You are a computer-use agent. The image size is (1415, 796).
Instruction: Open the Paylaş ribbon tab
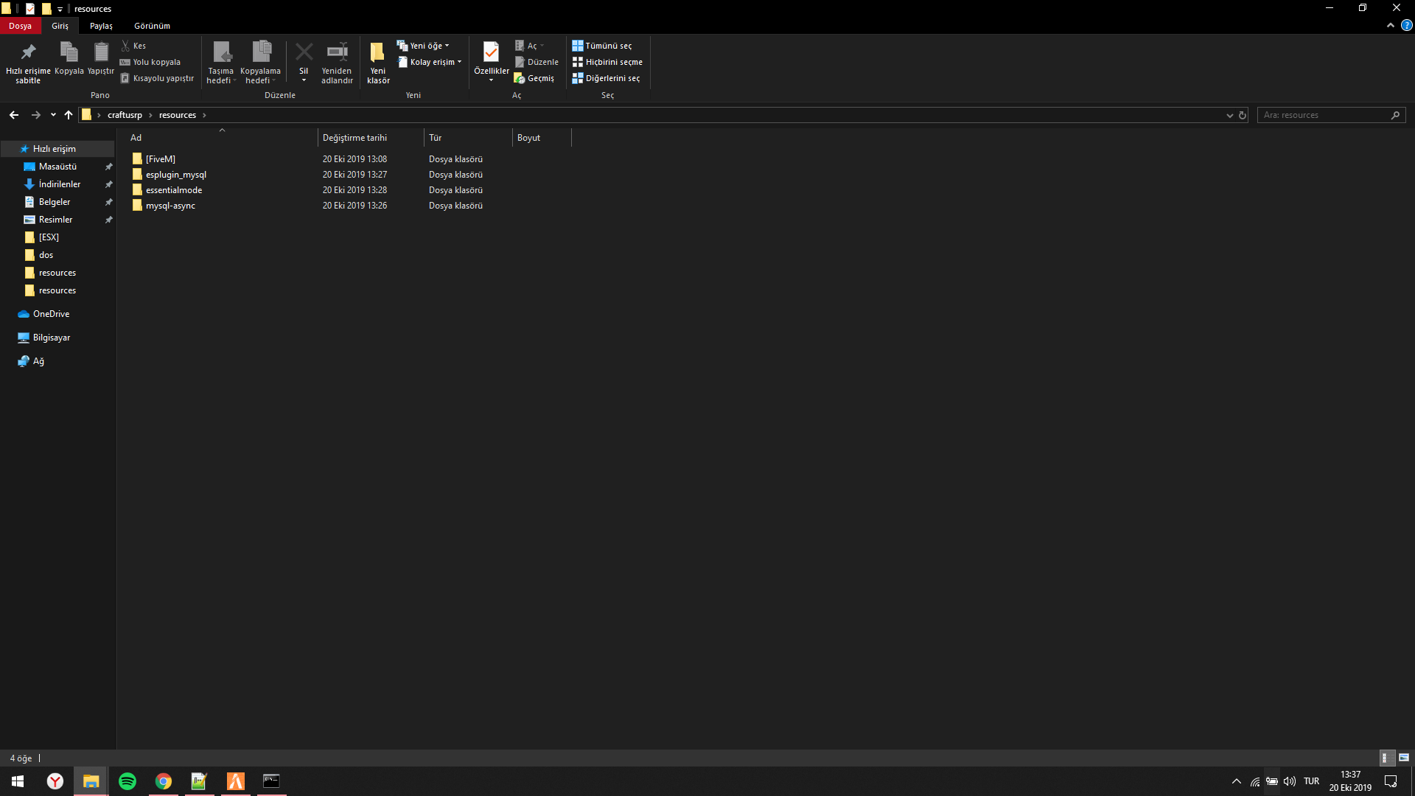[101, 25]
